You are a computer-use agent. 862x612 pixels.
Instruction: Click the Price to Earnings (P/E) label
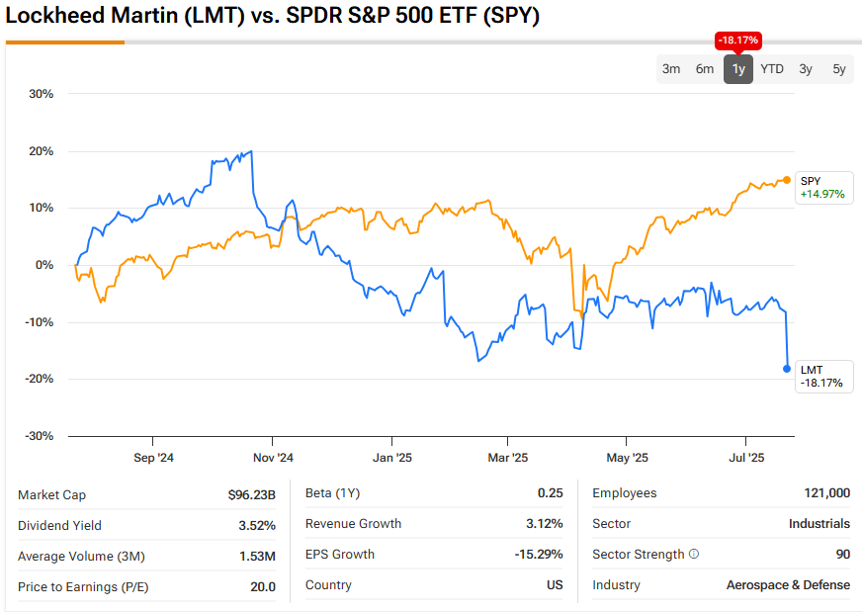point(83,587)
